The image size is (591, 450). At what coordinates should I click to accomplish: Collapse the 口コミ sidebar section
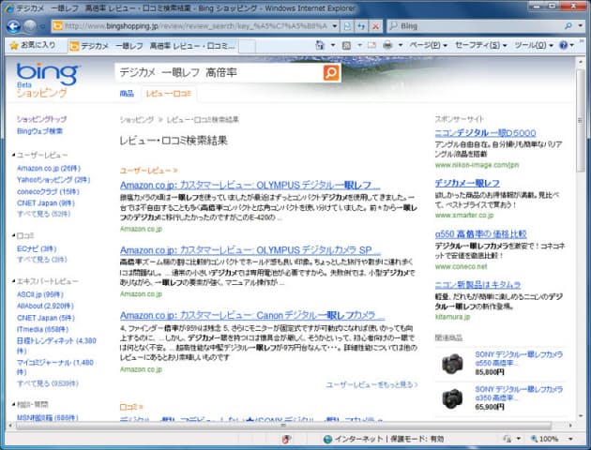click(13, 235)
